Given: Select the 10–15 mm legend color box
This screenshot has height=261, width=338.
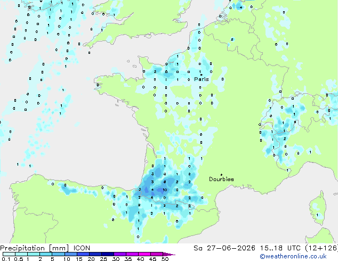Looking at the screenshot, I should (70, 254).
